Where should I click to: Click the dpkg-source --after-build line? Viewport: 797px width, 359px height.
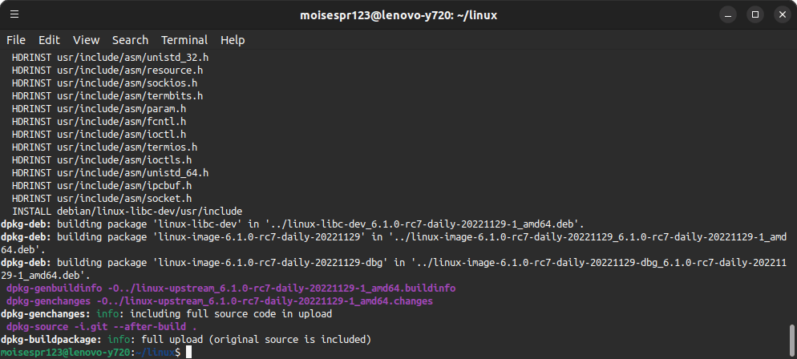(x=102, y=326)
